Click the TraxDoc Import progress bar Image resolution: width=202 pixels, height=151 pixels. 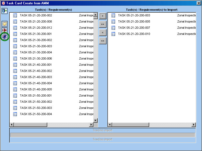[102, 135]
